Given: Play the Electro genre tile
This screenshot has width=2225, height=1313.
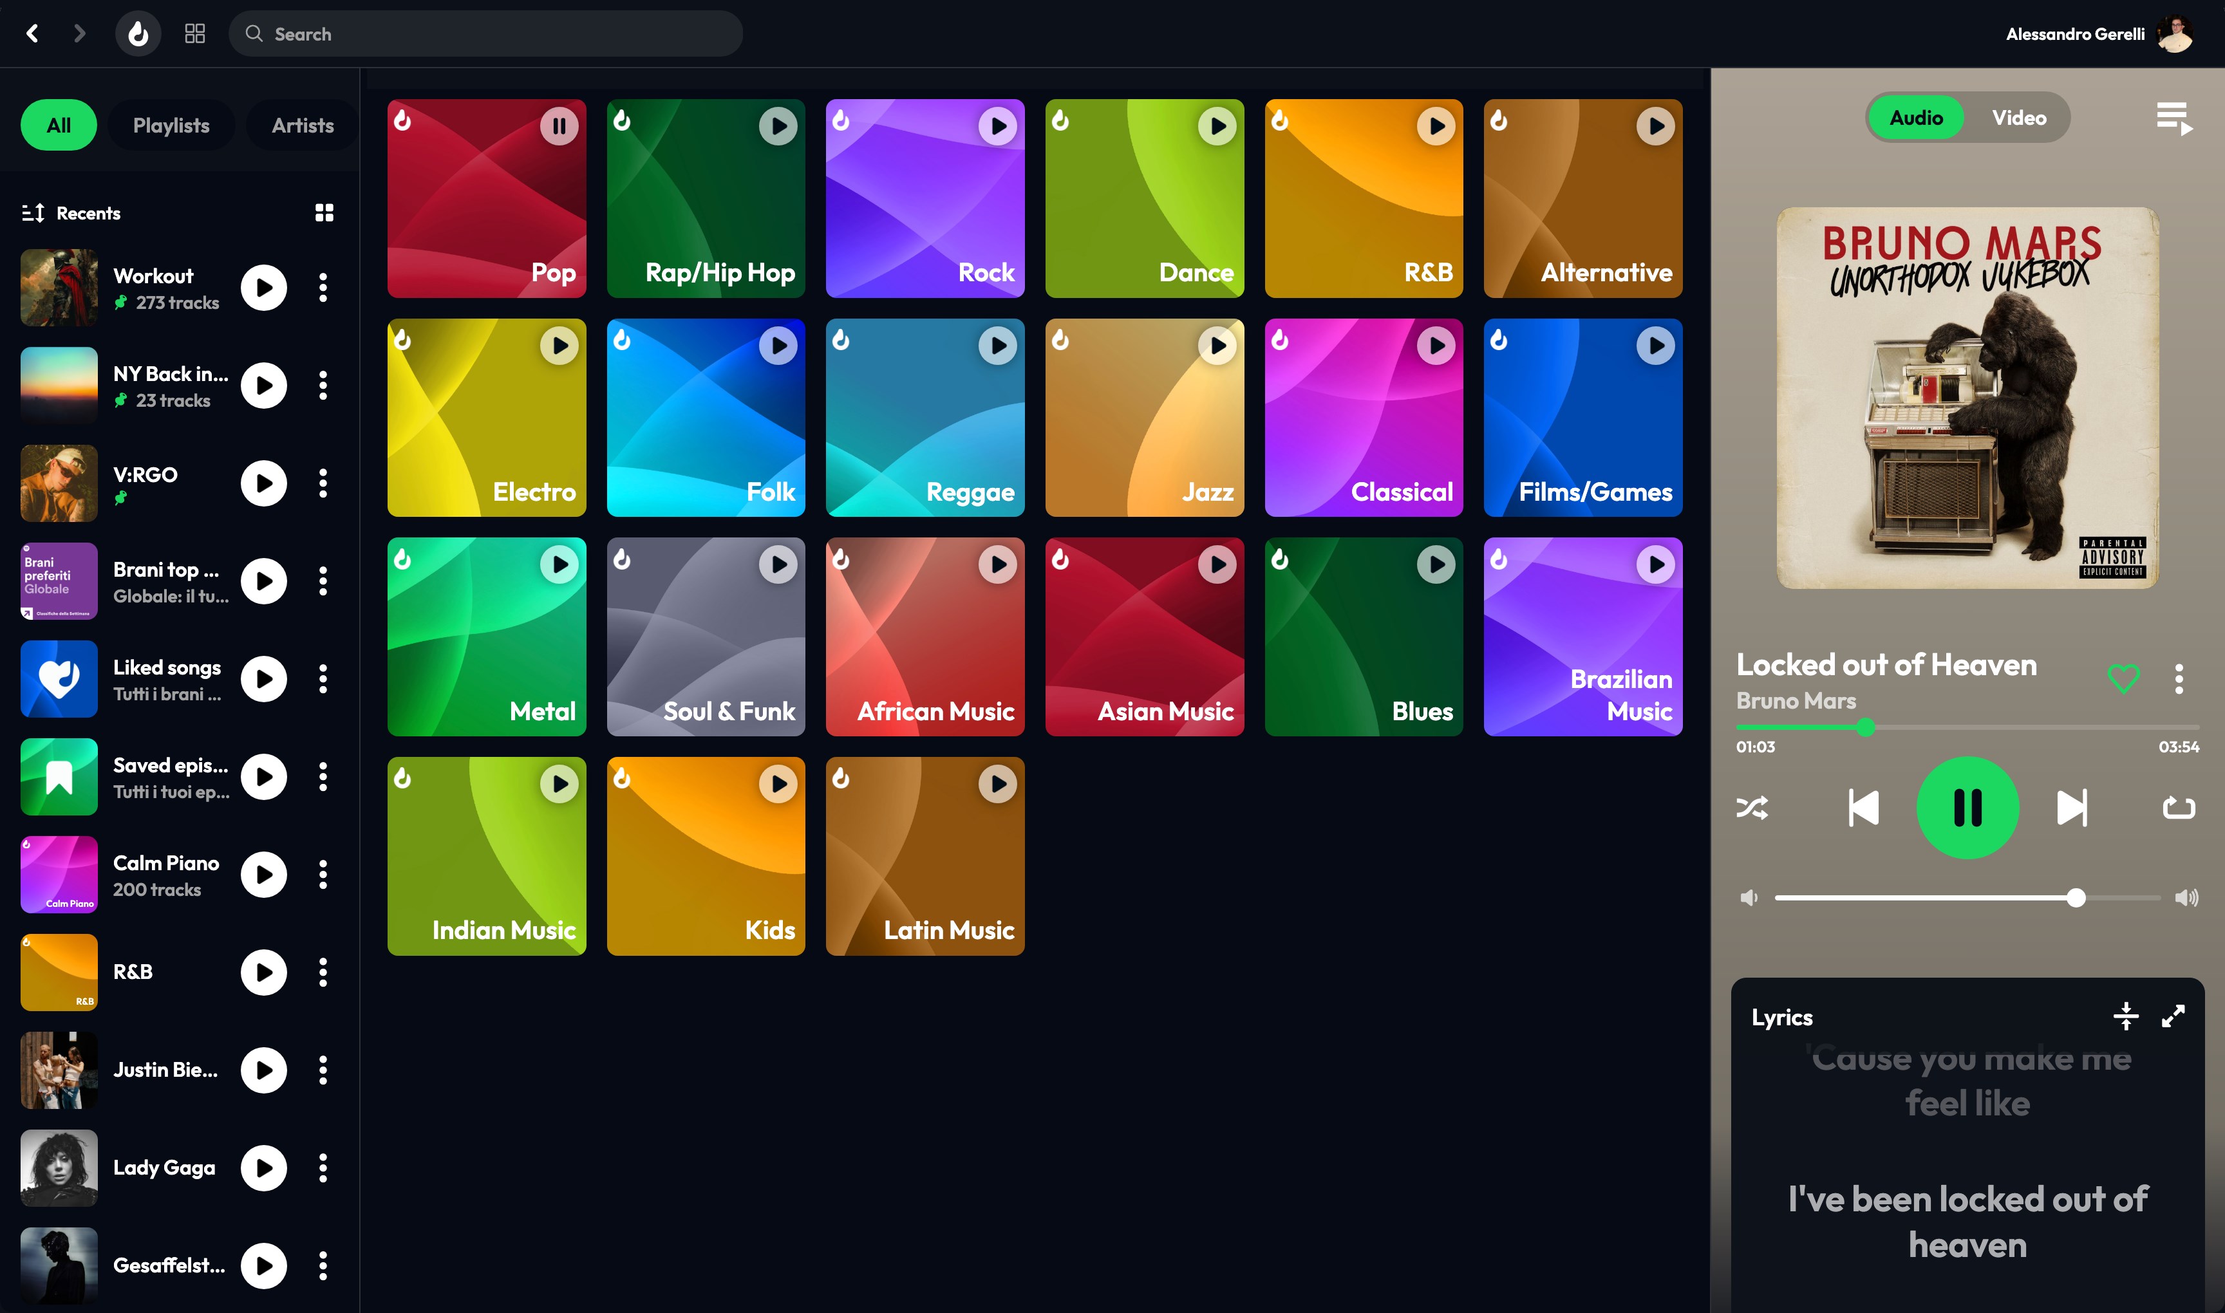Looking at the screenshot, I should pyautogui.click(x=559, y=345).
